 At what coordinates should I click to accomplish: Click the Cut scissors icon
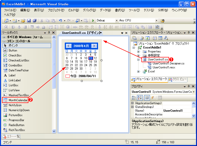(42, 21)
